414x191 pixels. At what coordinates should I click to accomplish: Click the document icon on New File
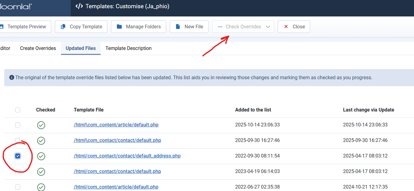[x=178, y=27]
